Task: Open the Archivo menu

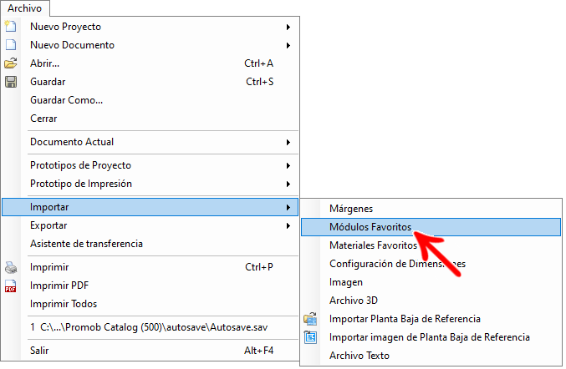Action: pyautogui.click(x=24, y=8)
